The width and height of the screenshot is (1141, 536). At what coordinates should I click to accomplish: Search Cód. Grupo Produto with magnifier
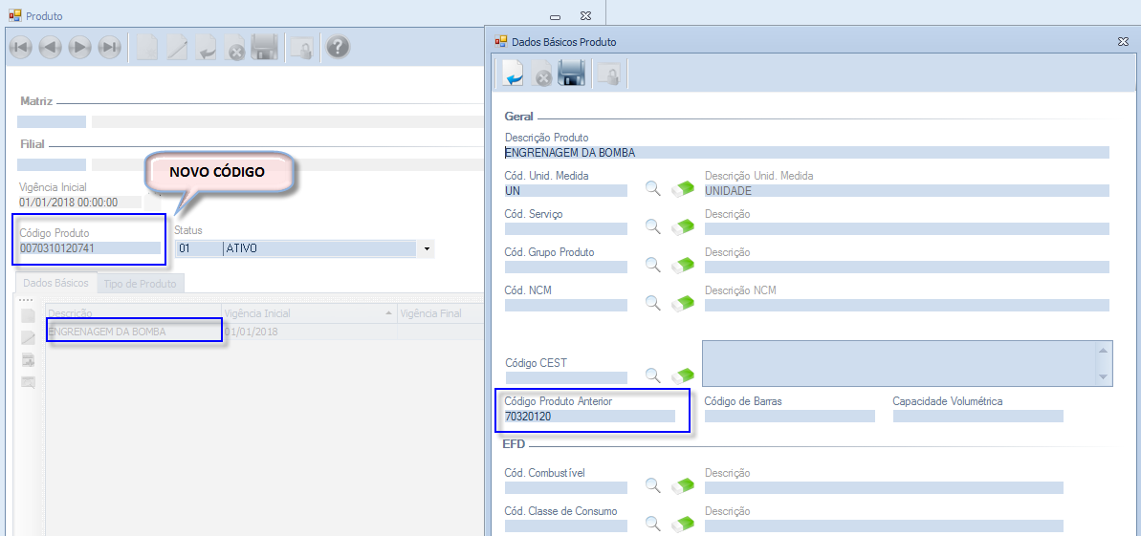[653, 265]
